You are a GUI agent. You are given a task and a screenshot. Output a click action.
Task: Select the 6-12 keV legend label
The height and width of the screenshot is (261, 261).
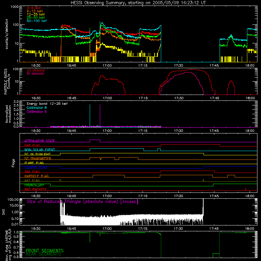pyautogui.click(x=35, y=11)
